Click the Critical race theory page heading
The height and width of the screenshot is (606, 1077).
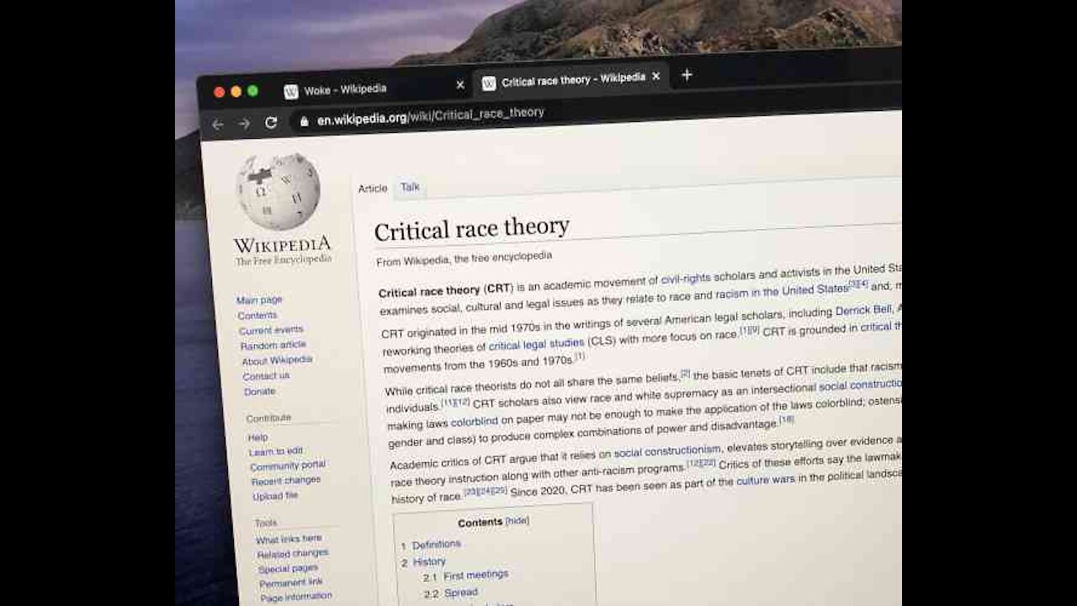(x=471, y=229)
